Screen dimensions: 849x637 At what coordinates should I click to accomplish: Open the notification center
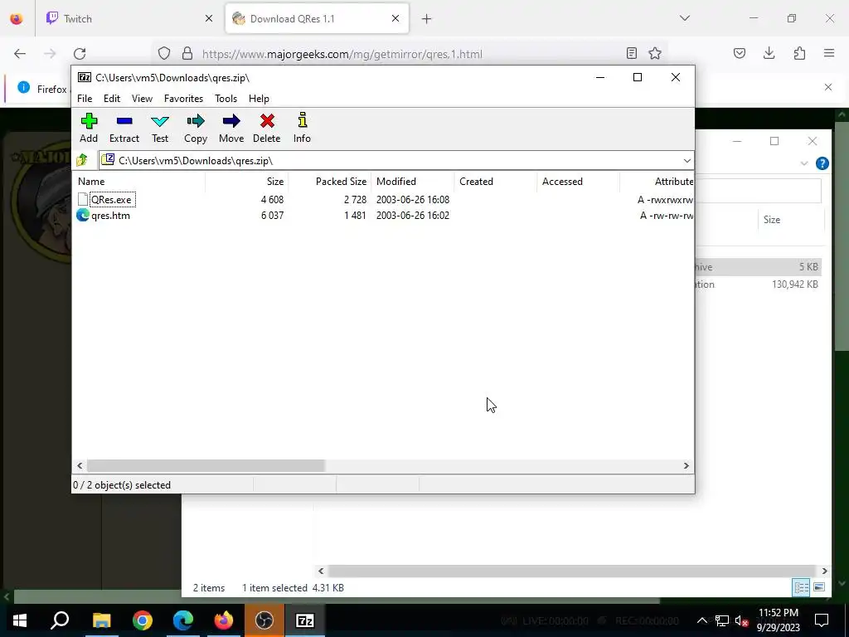click(822, 620)
